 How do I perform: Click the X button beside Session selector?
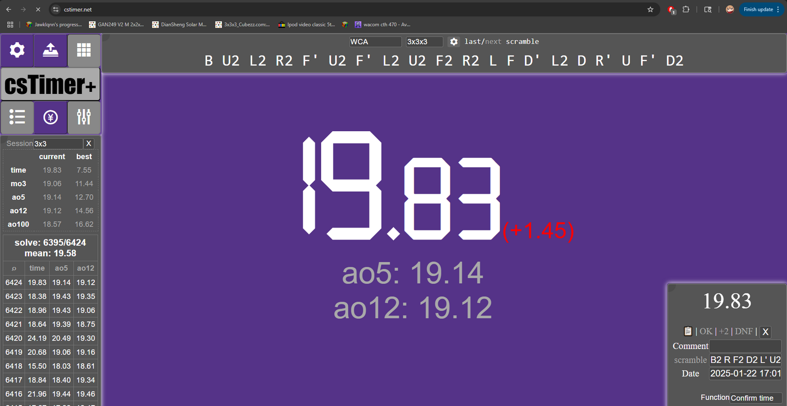[89, 144]
